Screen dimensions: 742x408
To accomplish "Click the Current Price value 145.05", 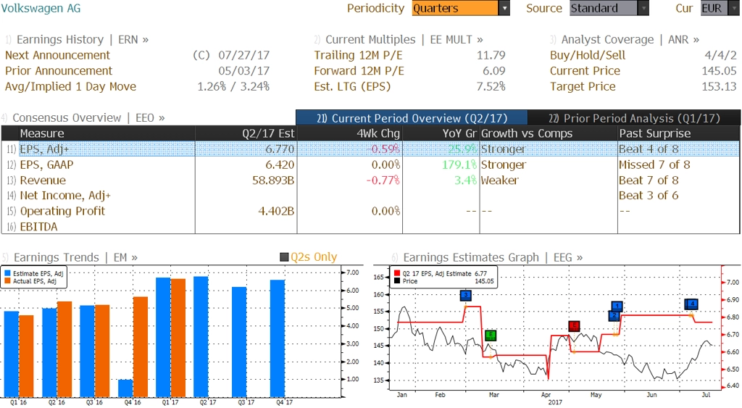I will coord(719,71).
